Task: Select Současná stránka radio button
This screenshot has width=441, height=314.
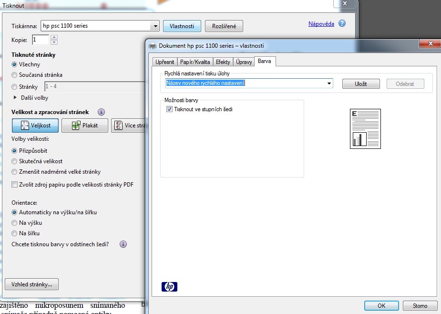Action: pos(14,75)
